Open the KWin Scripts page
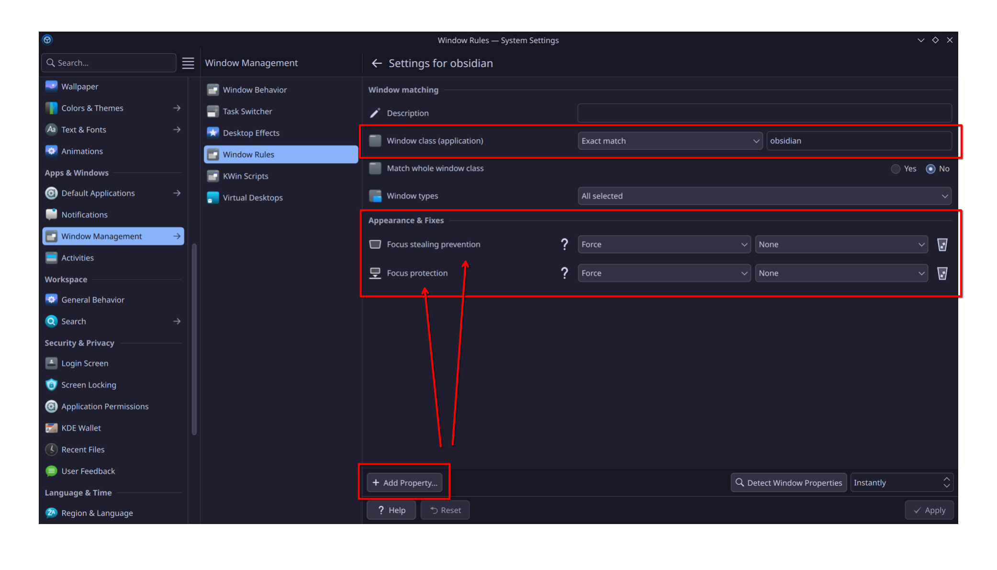Viewport: 997px width, 570px height. (246, 176)
